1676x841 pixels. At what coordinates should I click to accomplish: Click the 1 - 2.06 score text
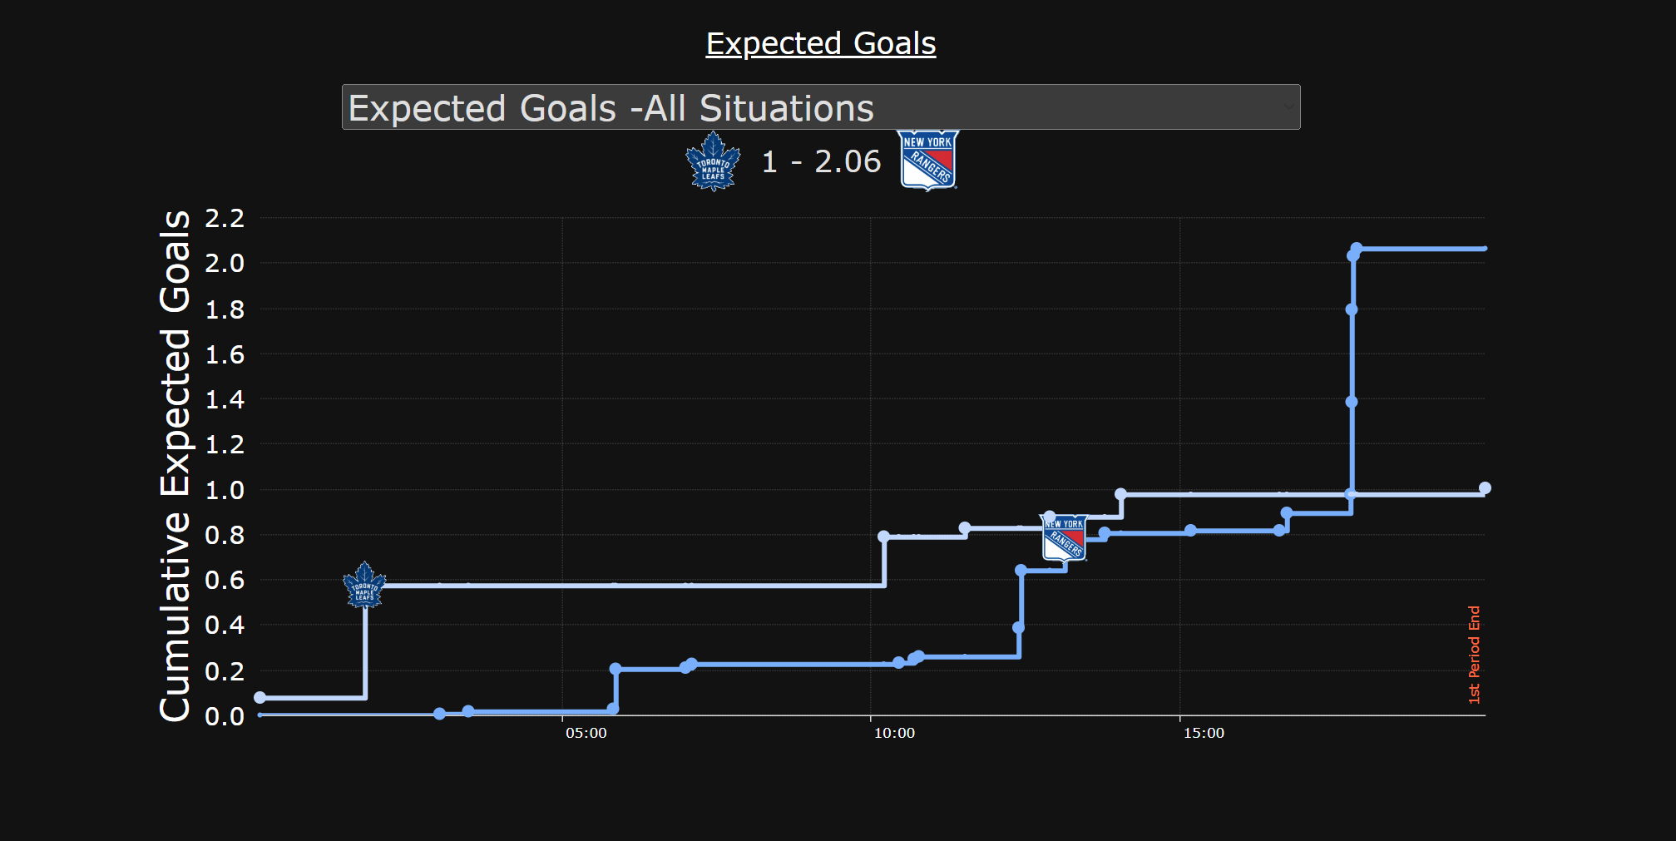click(x=821, y=161)
